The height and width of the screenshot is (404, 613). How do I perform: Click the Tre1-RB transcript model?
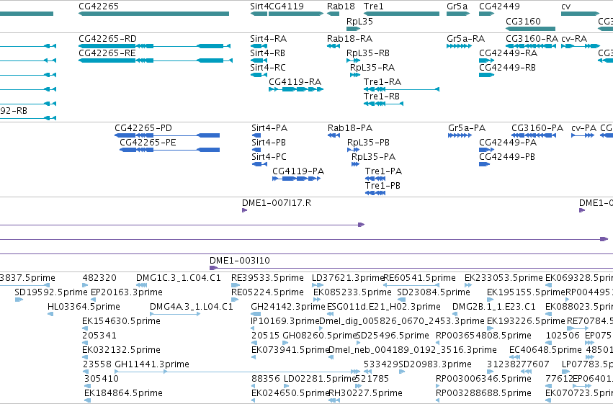pos(383,104)
